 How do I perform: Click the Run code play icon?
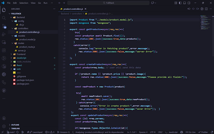tap(202, 9)
